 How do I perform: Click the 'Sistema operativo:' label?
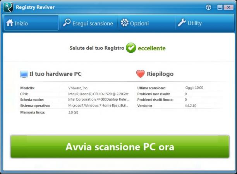[35, 106]
